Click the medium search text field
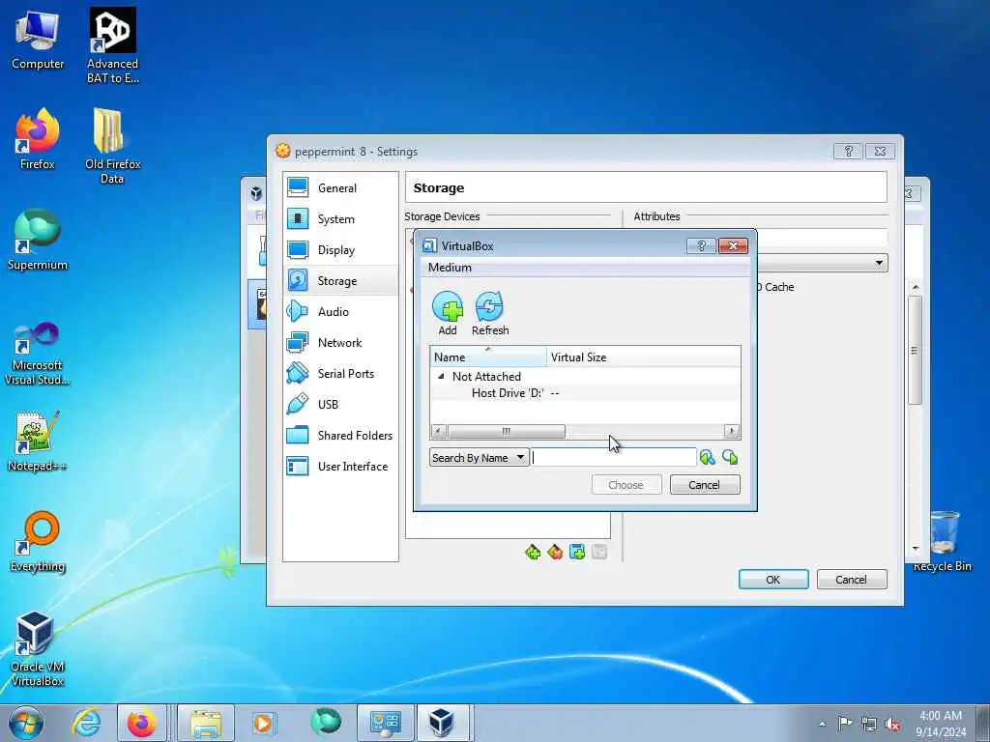The width and height of the screenshot is (990, 742). (614, 457)
